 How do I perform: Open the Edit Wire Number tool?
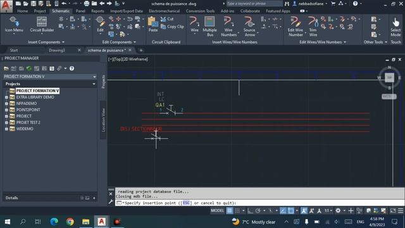click(296, 27)
